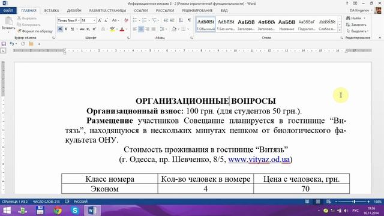Save the document from the quick access toolbar
Image resolution: width=384 pixels, height=216 pixels.
point(4,44)
